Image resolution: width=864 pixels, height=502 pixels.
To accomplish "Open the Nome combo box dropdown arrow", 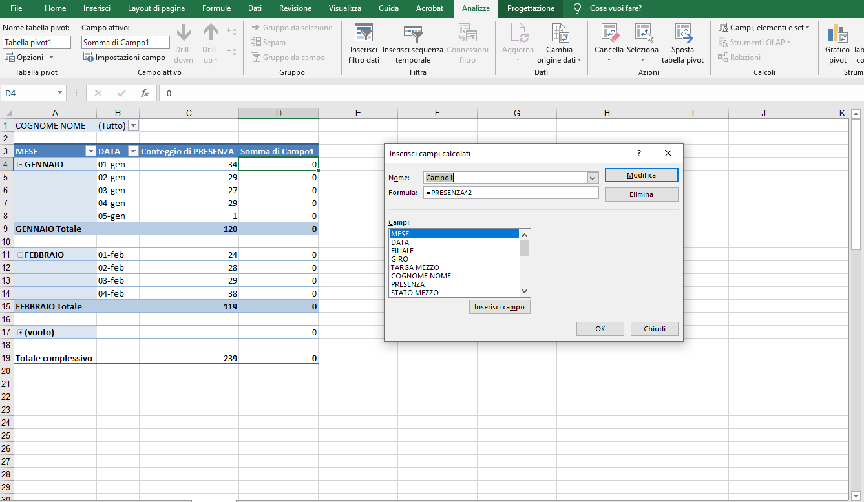I will coord(593,178).
